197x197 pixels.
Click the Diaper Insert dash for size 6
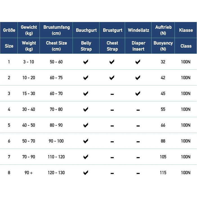[x=138, y=142]
